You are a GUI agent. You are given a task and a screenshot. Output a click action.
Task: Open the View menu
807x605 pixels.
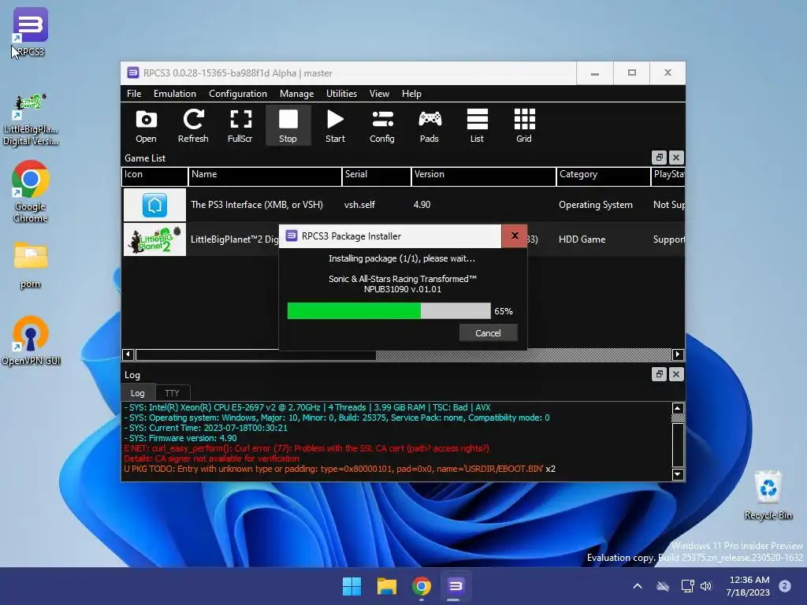pyautogui.click(x=379, y=94)
